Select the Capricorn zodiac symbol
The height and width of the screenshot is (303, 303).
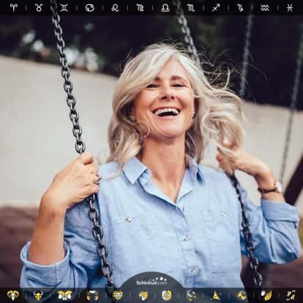pyautogui.click(x=240, y=8)
